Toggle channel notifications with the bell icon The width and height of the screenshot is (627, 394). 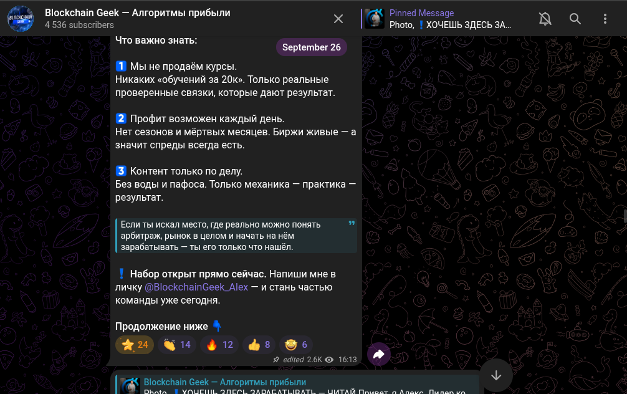545,19
